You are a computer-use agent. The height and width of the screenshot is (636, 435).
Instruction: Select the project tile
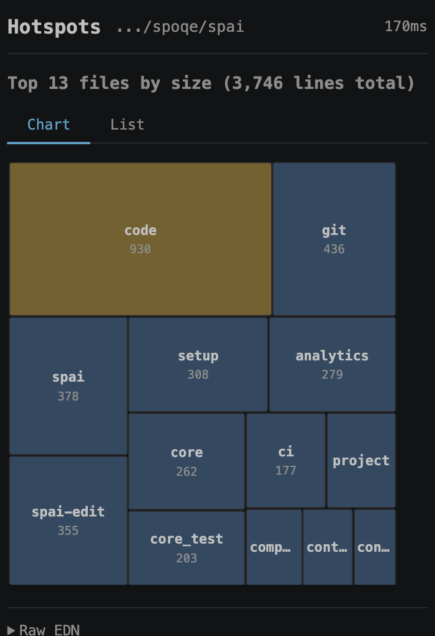[x=361, y=461]
